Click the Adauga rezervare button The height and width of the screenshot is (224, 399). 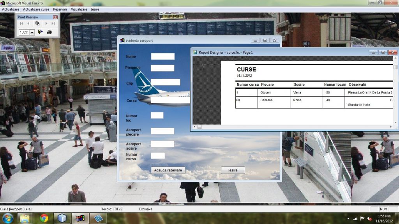[x=168, y=170]
